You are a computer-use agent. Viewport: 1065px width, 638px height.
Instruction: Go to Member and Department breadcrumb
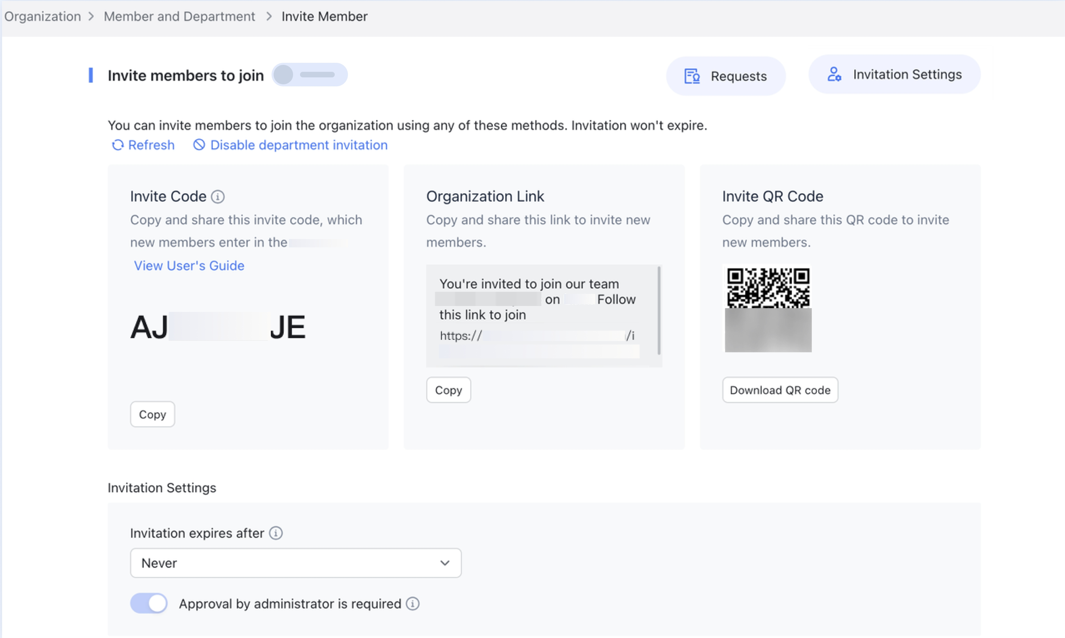pos(179,16)
